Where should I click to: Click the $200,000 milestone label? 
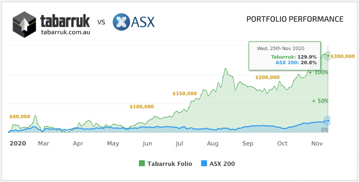[267, 77]
